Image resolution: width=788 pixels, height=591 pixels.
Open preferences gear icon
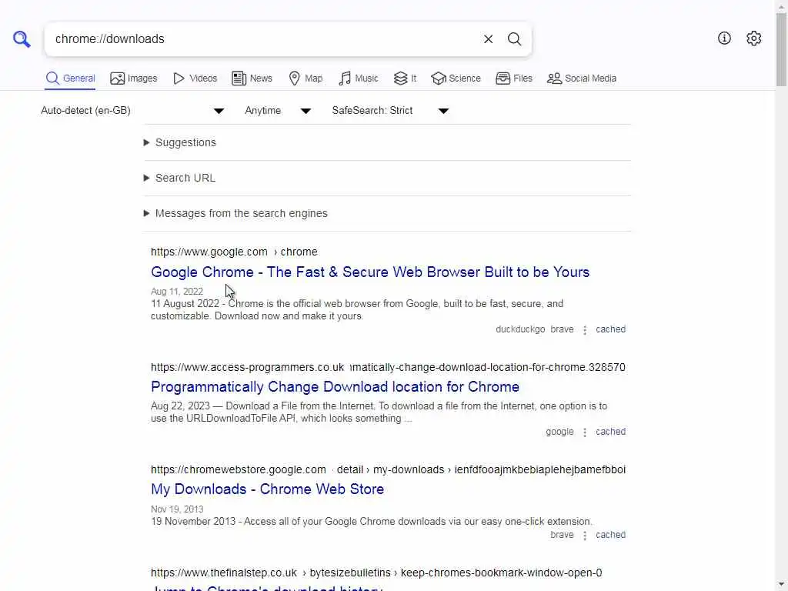(x=753, y=38)
